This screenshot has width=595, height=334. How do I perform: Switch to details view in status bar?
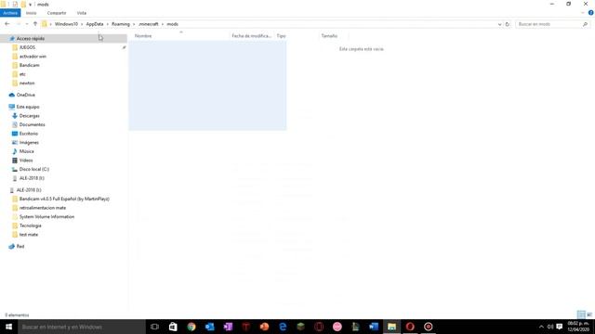(x=581, y=315)
